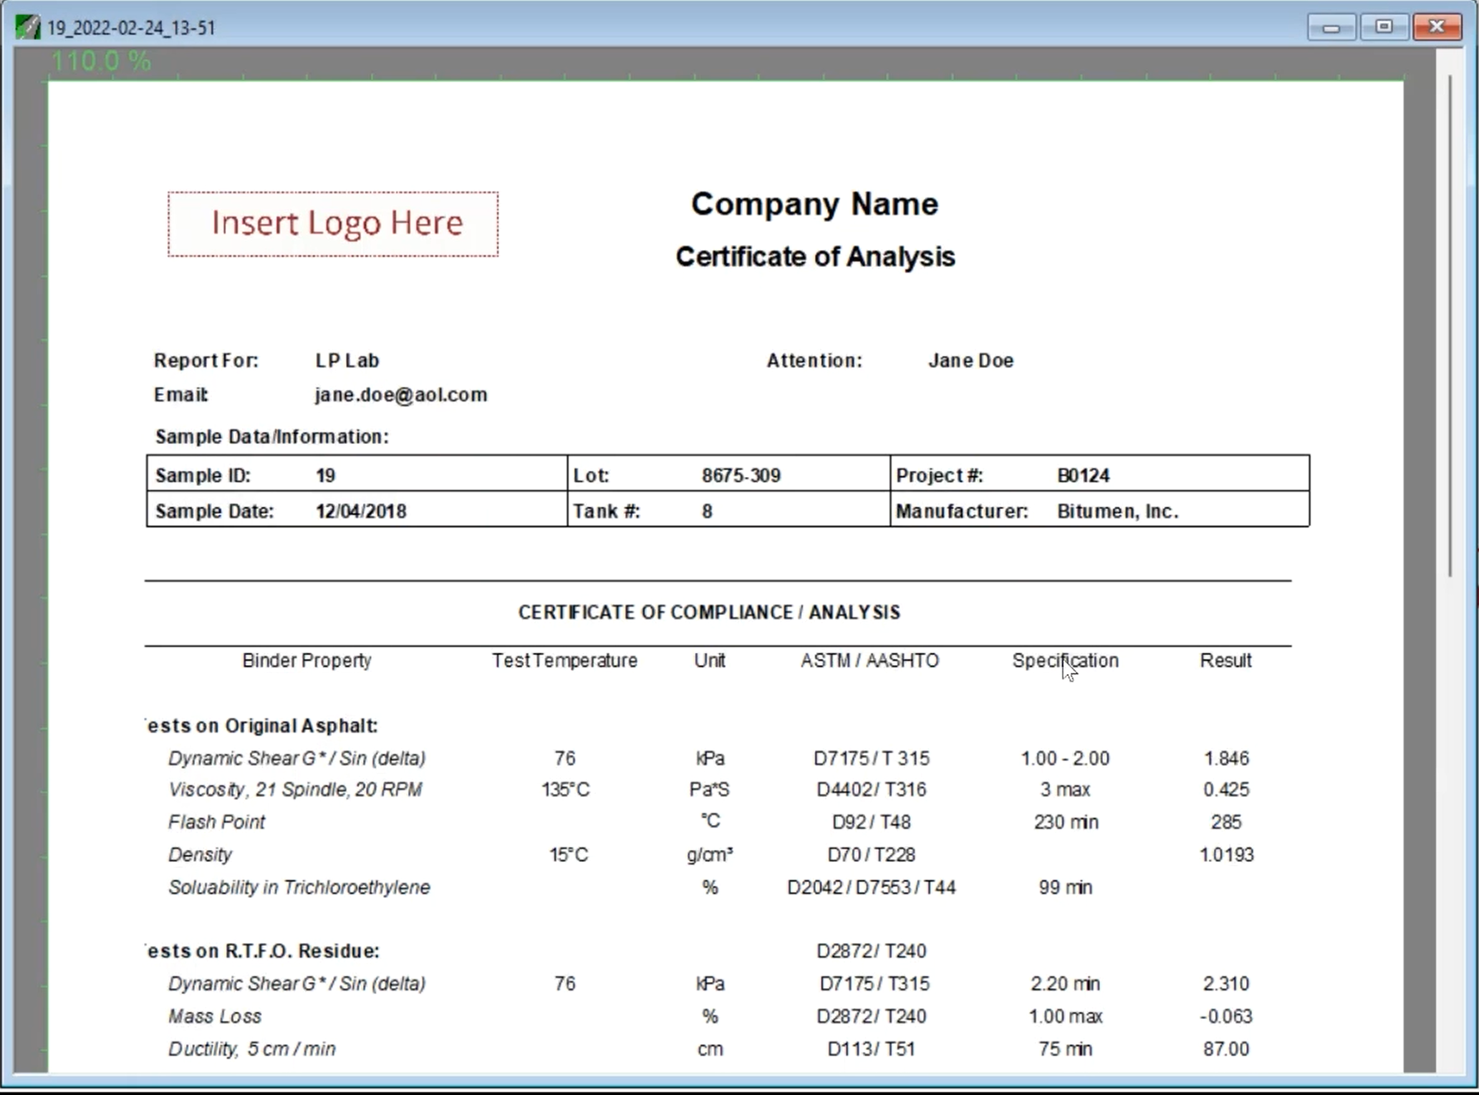1479x1095 pixels.
Task: Click the Certificate of Analysis title
Action: pyautogui.click(x=815, y=256)
